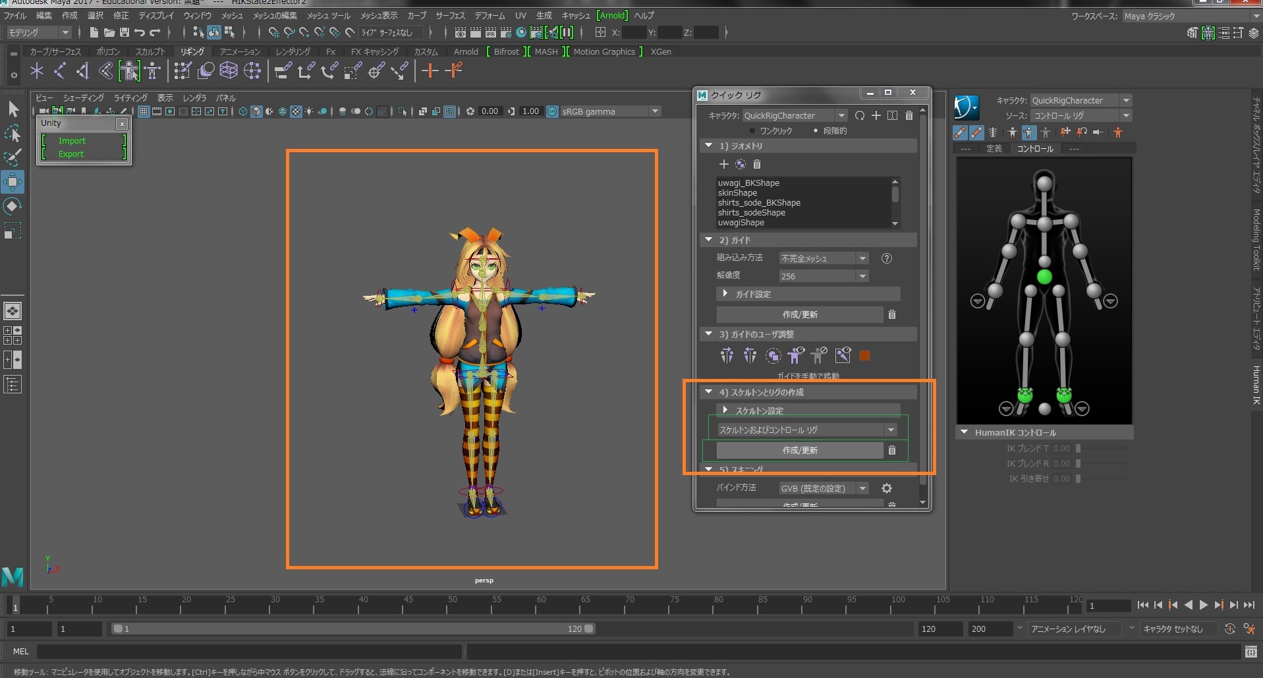Select the ワンクリック radio option

pos(752,130)
